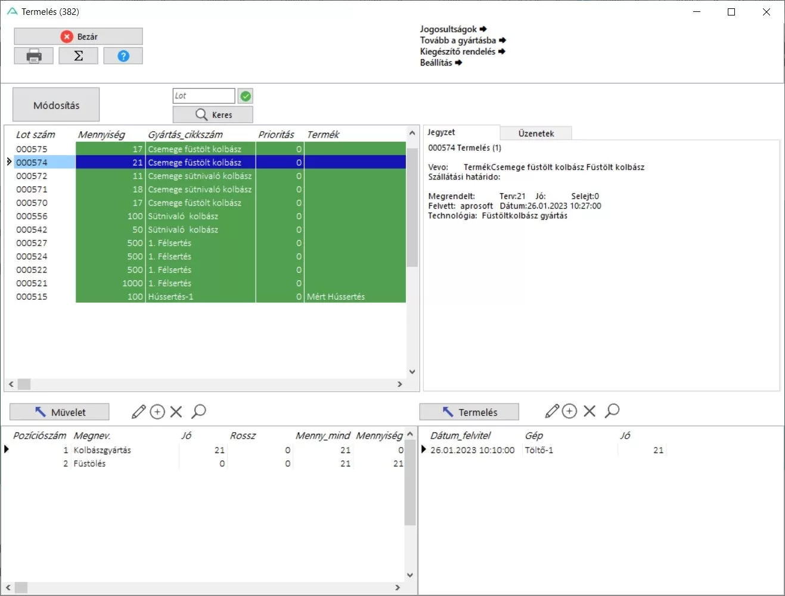The image size is (785, 596).
Task: Click pencil edit icon beside Művelet button
Action: (x=138, y=411)
